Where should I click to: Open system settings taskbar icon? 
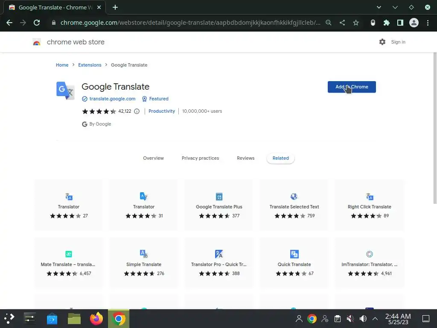coord(29,319)
